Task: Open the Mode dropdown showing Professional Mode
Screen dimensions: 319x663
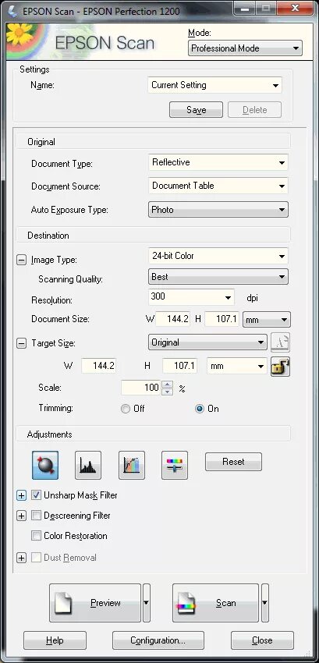Action: pyautogui.click(x=245, y=48)
